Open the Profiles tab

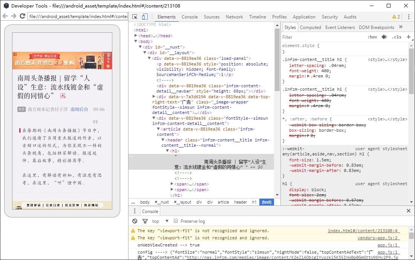[279, 17]
